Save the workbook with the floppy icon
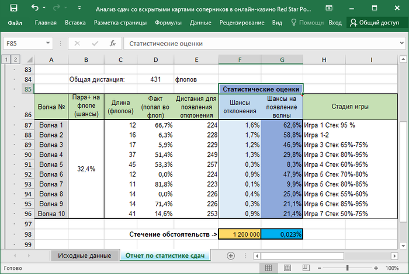The height and width of the screenshot is (274, 409). (13, 8)
